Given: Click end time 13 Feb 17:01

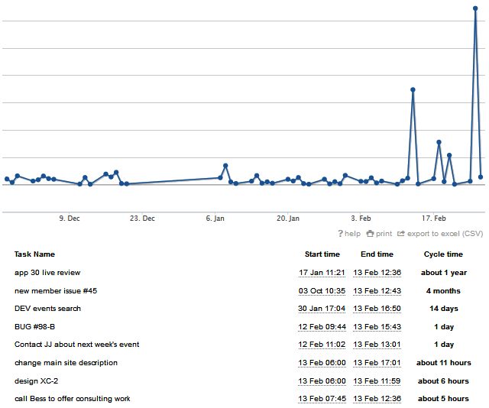Looking at the screenshot, I should point(377,363).
